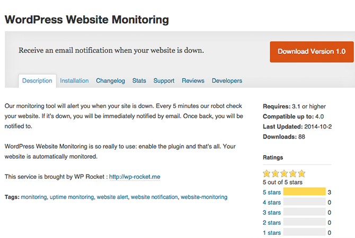Click the yellow 5 stars rating bar

tap(305, 191)
